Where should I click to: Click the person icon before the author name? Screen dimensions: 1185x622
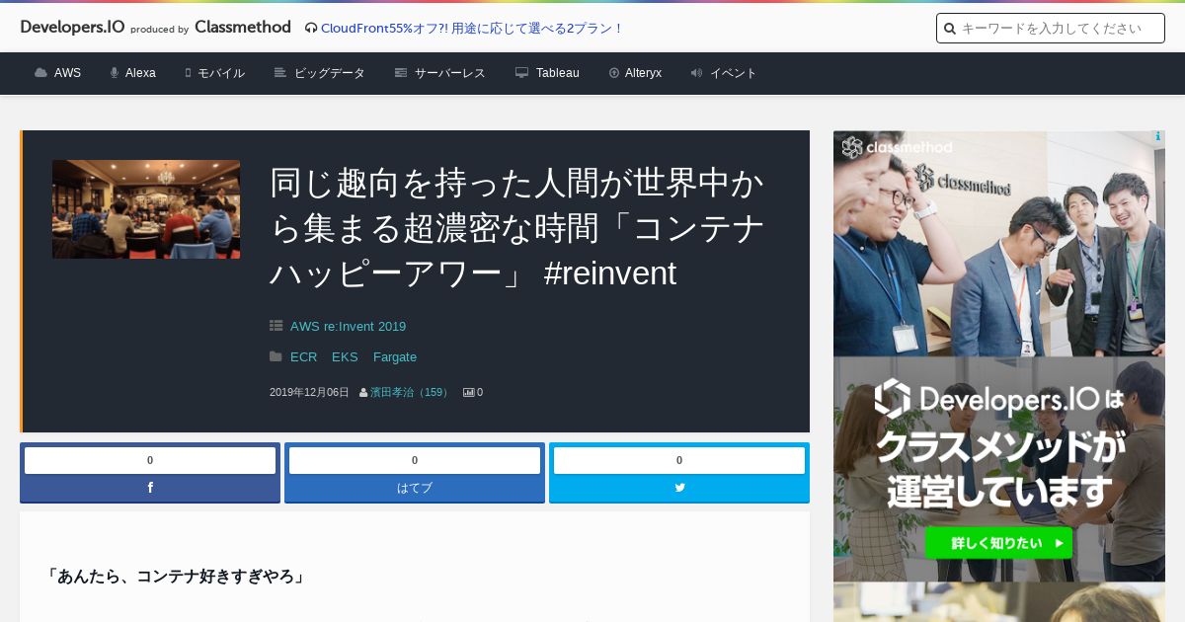tap(363, 392)
